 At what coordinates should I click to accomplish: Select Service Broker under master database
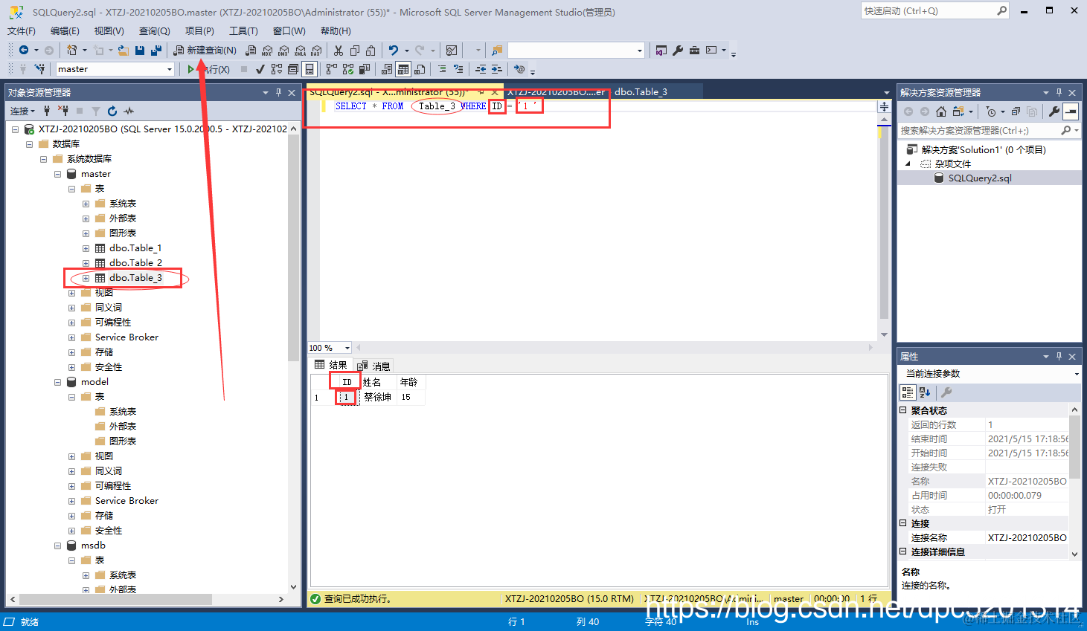[x=126, y=337]
